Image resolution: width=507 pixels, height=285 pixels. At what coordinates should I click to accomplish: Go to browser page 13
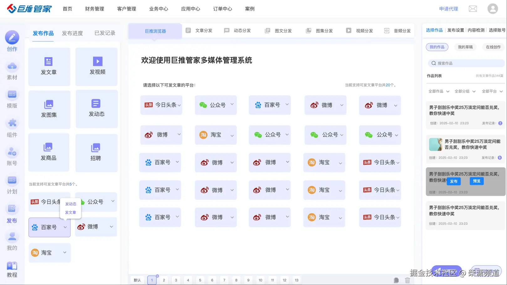pos(296,280)
